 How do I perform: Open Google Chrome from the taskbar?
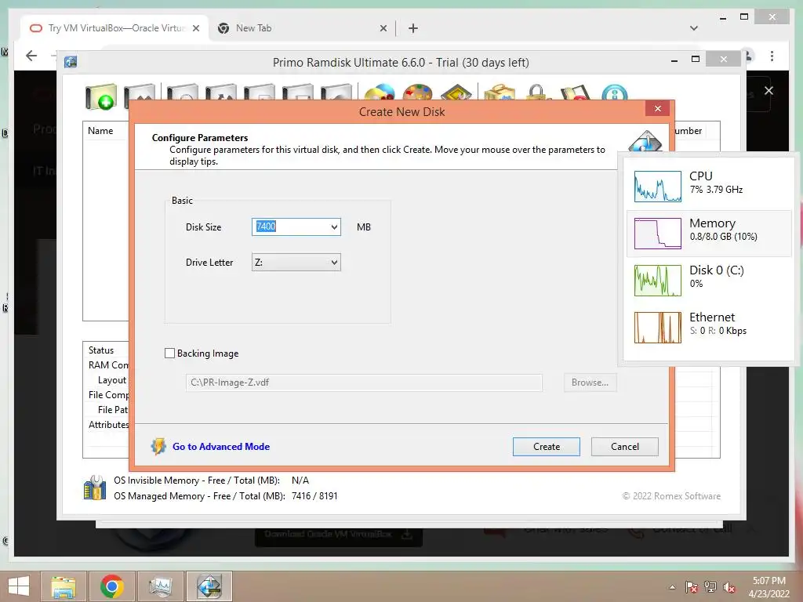[x=112, y=586]
